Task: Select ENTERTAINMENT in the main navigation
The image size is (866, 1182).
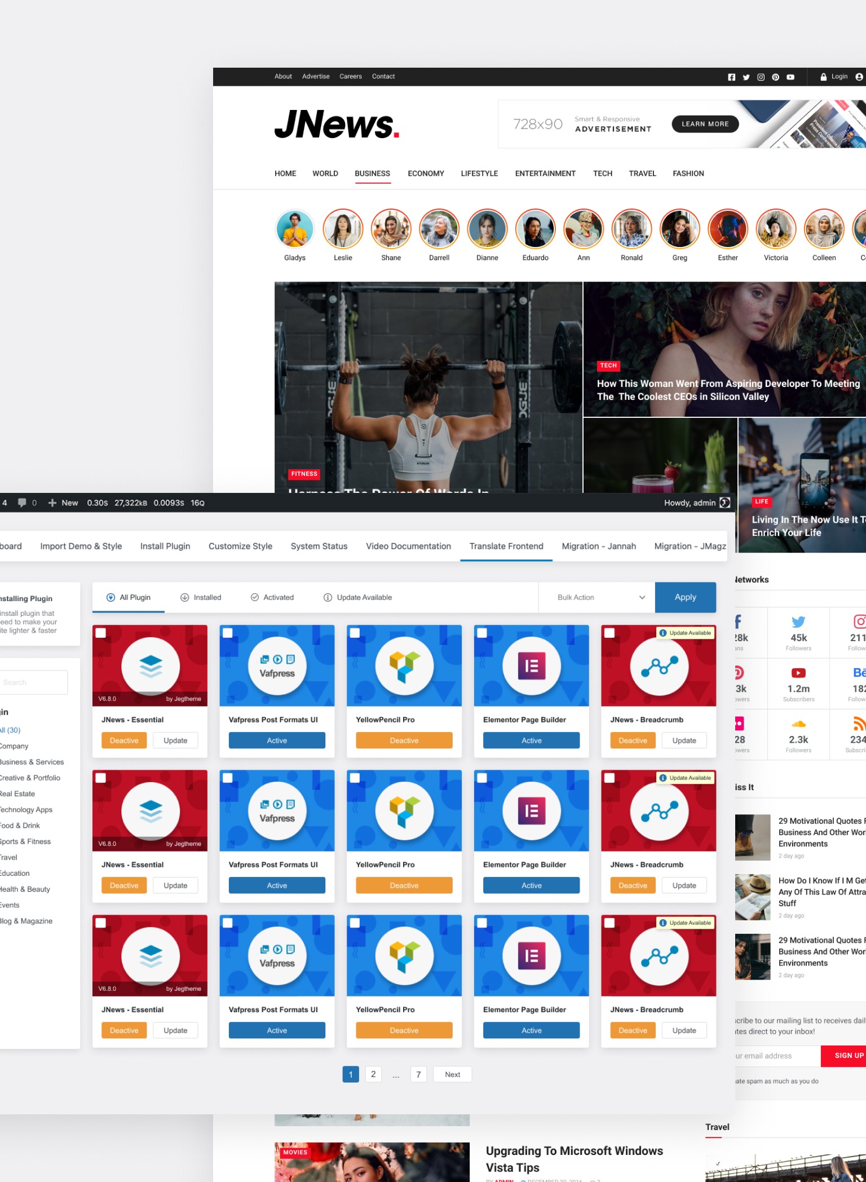Action: 545,174
